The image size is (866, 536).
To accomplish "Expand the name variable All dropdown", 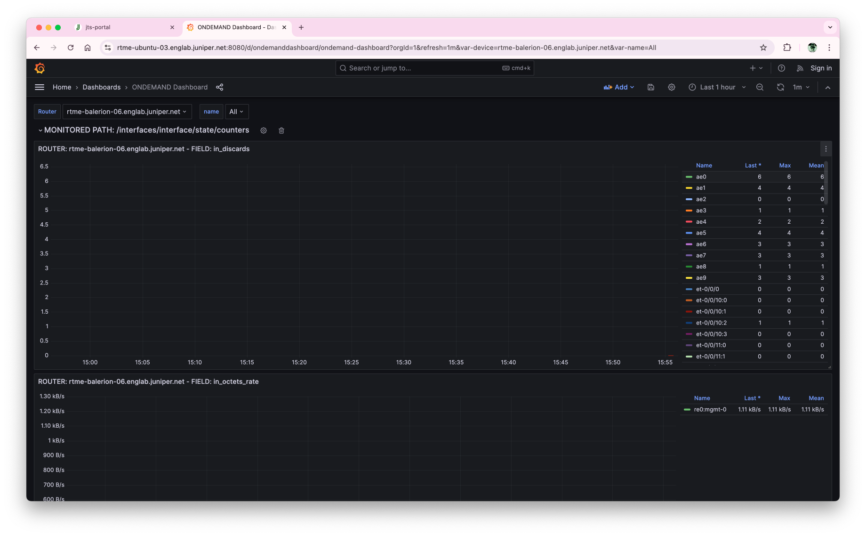I will click(236, 112).
